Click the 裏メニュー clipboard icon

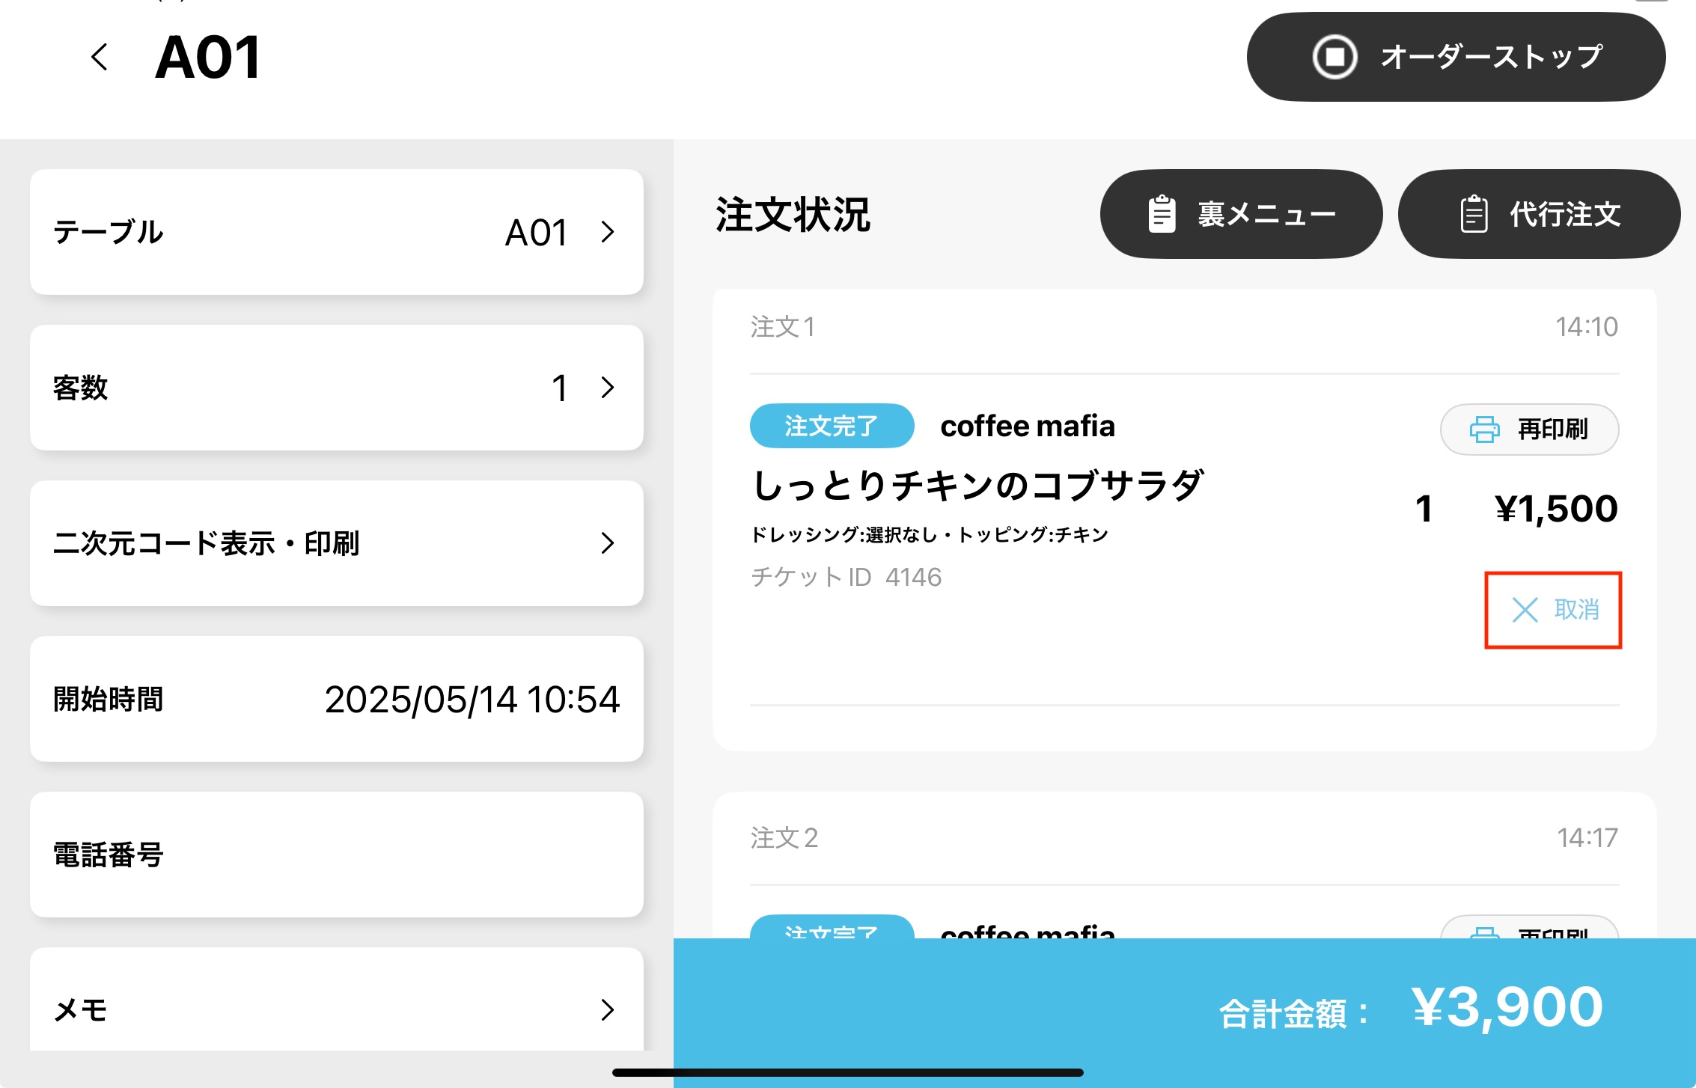click(1162, 215)
